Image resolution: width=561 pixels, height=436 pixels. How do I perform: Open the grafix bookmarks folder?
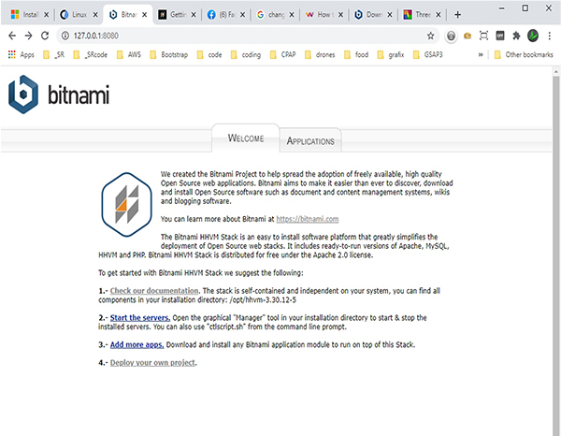[x=391, y=55]
